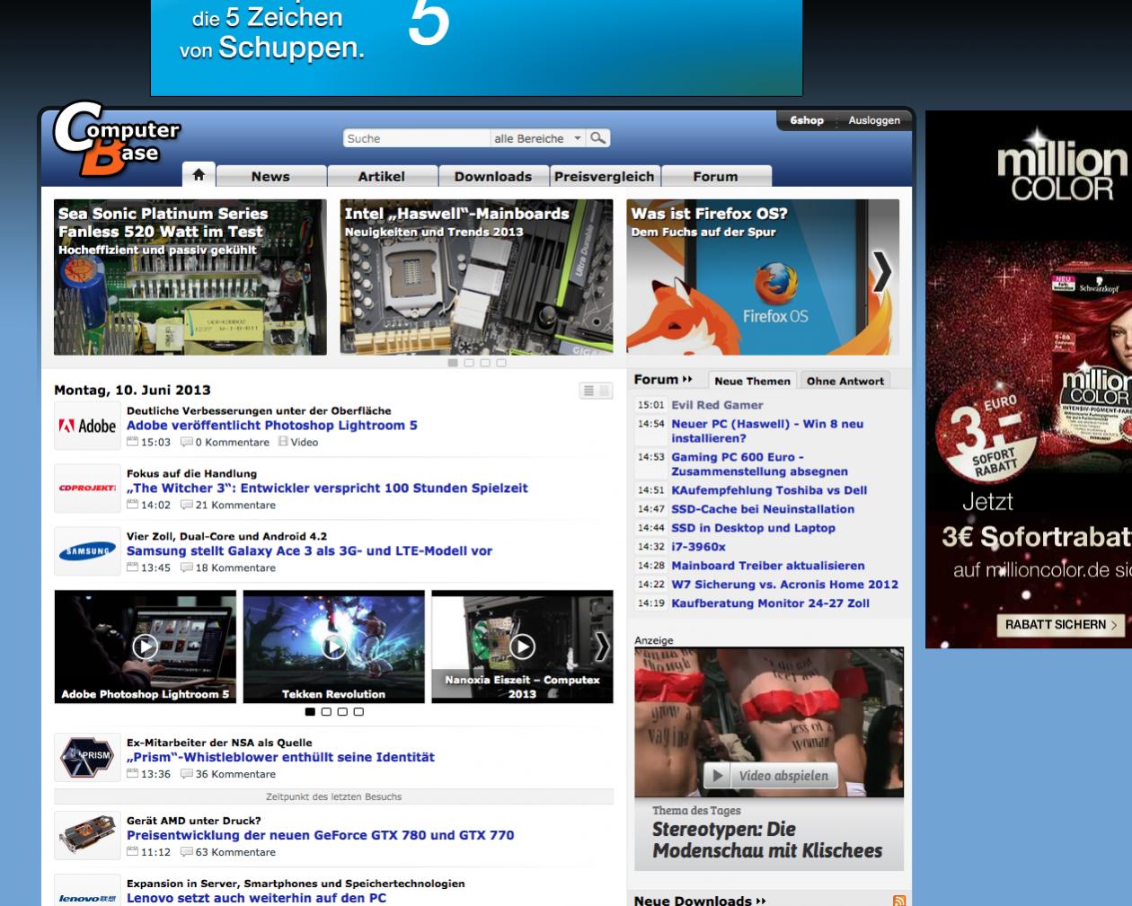Click the Adobe logo thumbnail

tap(87, 427)
